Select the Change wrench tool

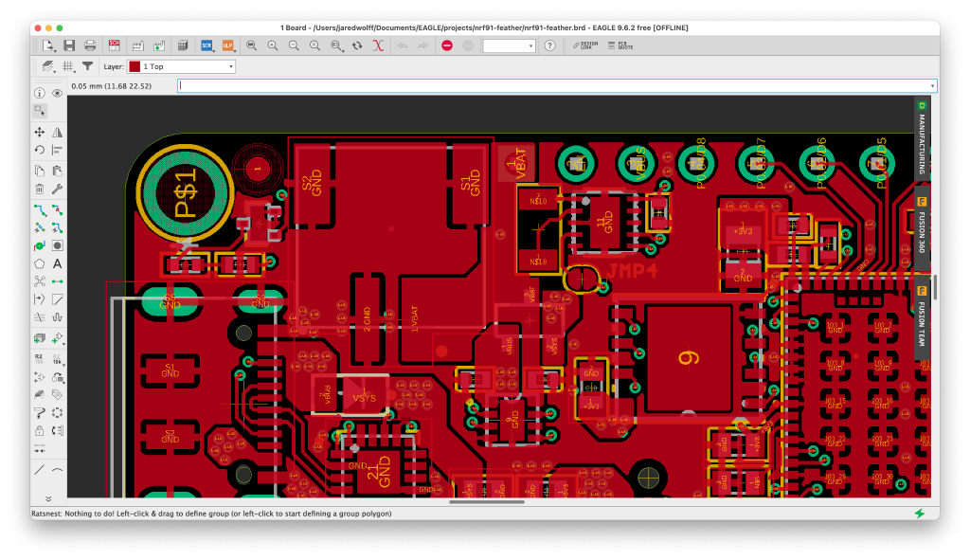pyautogui.click(x=58, y=189)
